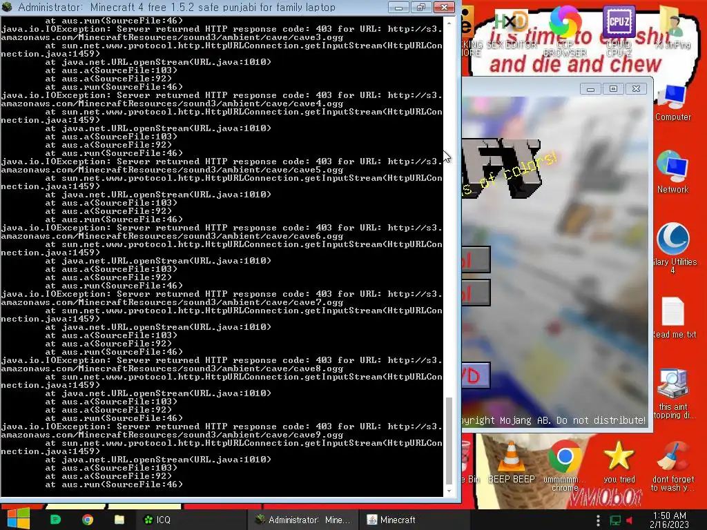Click the console scrollbar down arrow
Viewport: 707px width, 530px height.
coord(449,491)
